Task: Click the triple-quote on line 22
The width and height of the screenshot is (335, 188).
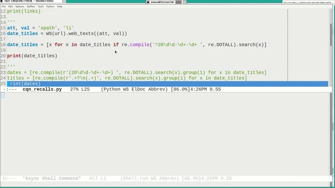Action: coord(11,66)
